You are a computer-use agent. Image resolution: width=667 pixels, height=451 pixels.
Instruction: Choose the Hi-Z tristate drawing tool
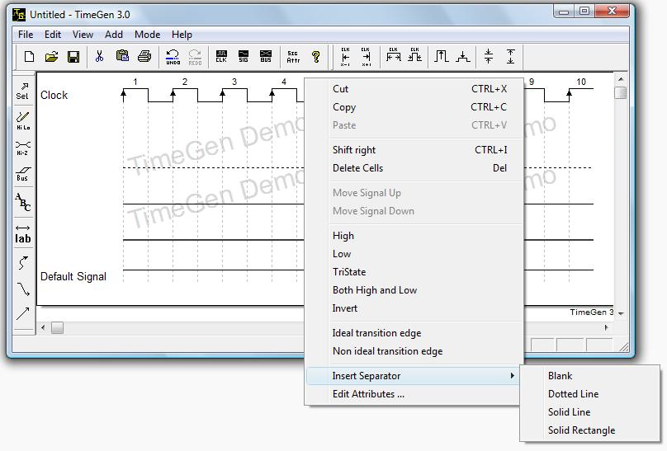tap(22, 148)
